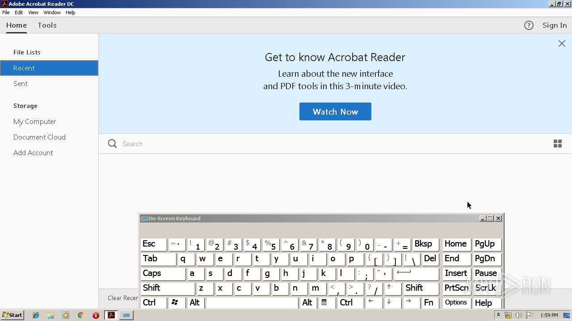Viewport: 572px width, 321px height.
Task: Click the Del key
Action: pos(430,259)
